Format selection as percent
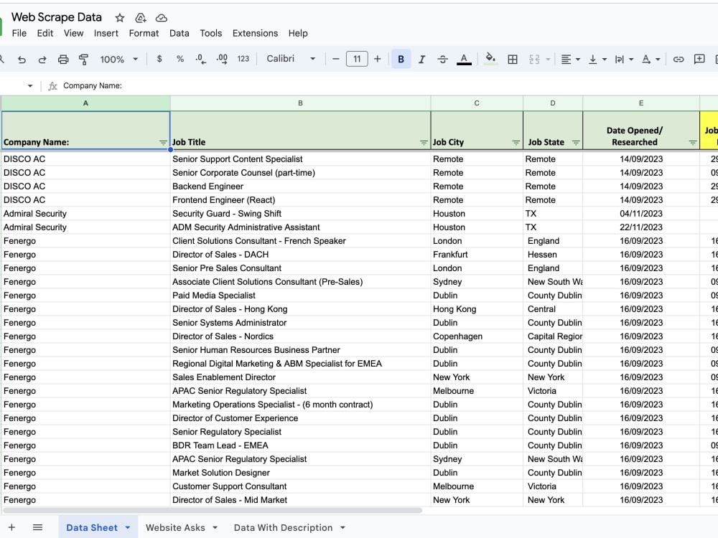 [x=179, y=59]
